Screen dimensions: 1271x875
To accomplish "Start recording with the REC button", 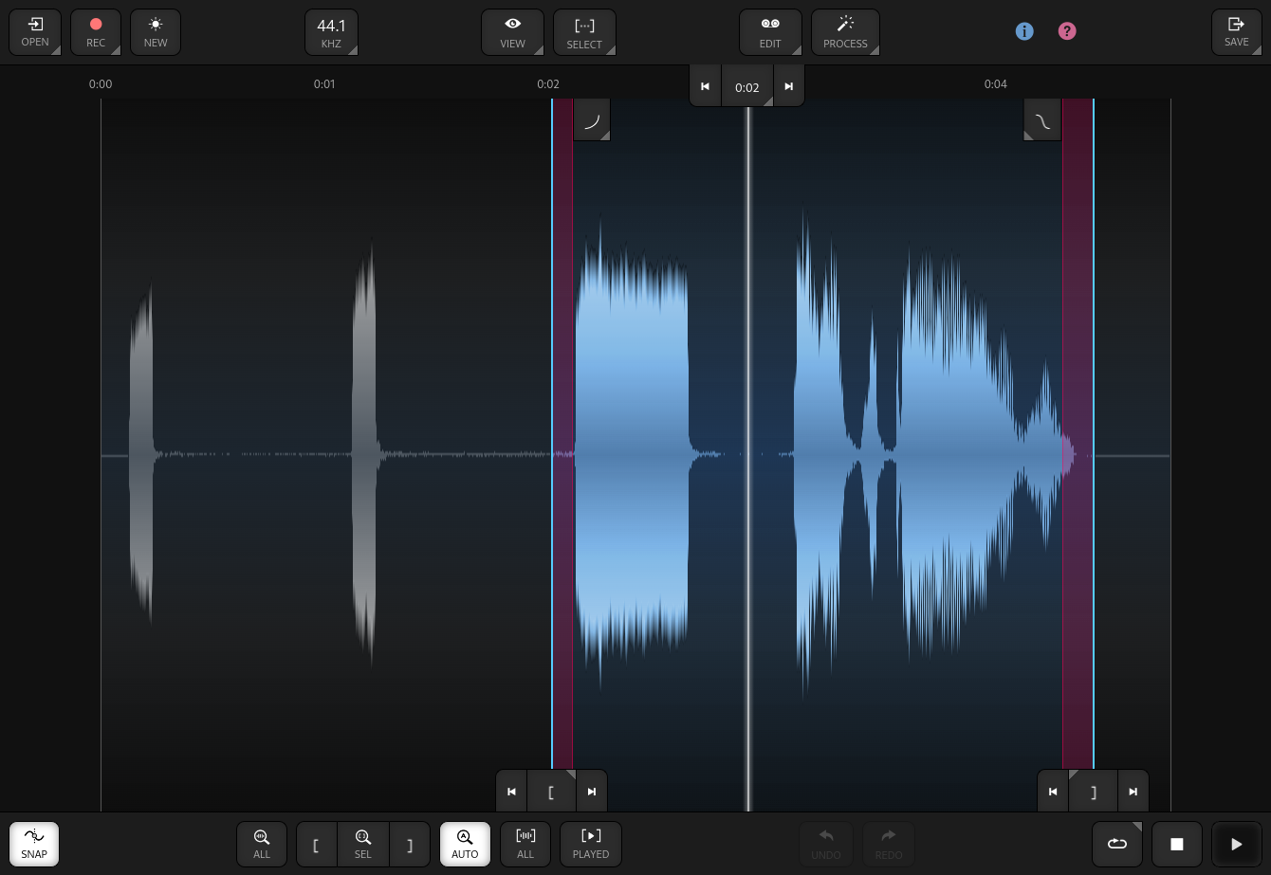I will pos(96,32).
